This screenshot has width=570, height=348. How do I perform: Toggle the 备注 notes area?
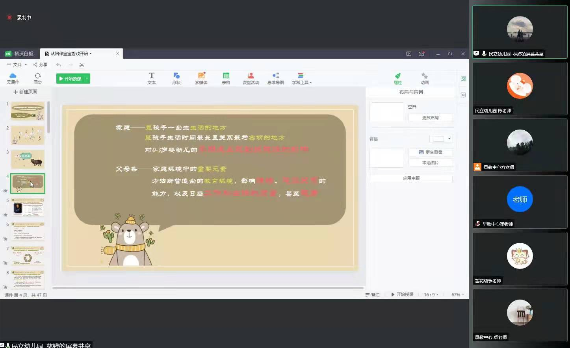[372, 294]
